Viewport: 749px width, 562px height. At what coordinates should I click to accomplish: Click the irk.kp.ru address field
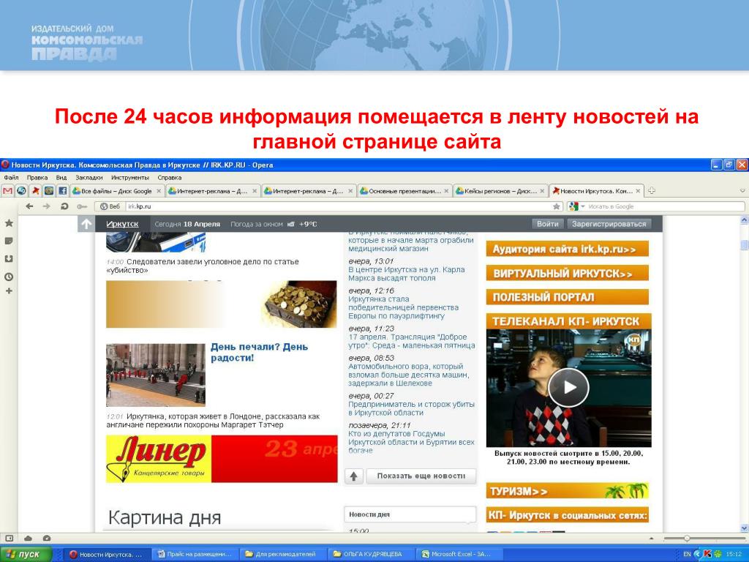coord(338,206)
